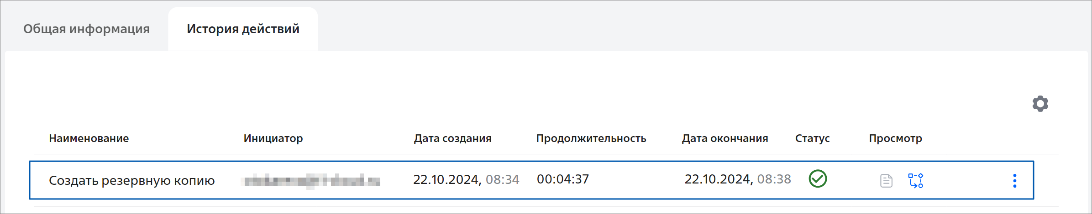The height and width of the screenshot is (214, 1092).
Task: Click the Просмотр column header
Action: point(895,138)
